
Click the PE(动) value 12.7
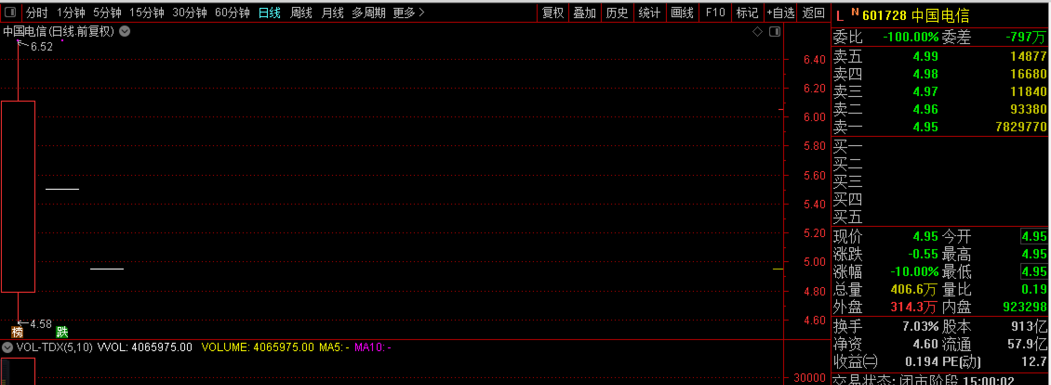point(1034,362)
